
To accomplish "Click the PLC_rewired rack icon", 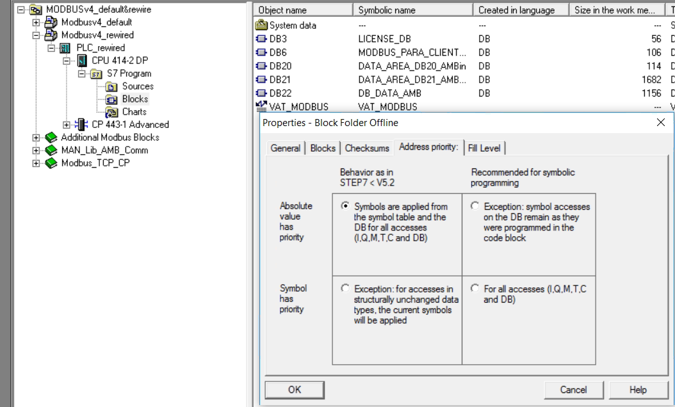I will (x=65, y=48).
